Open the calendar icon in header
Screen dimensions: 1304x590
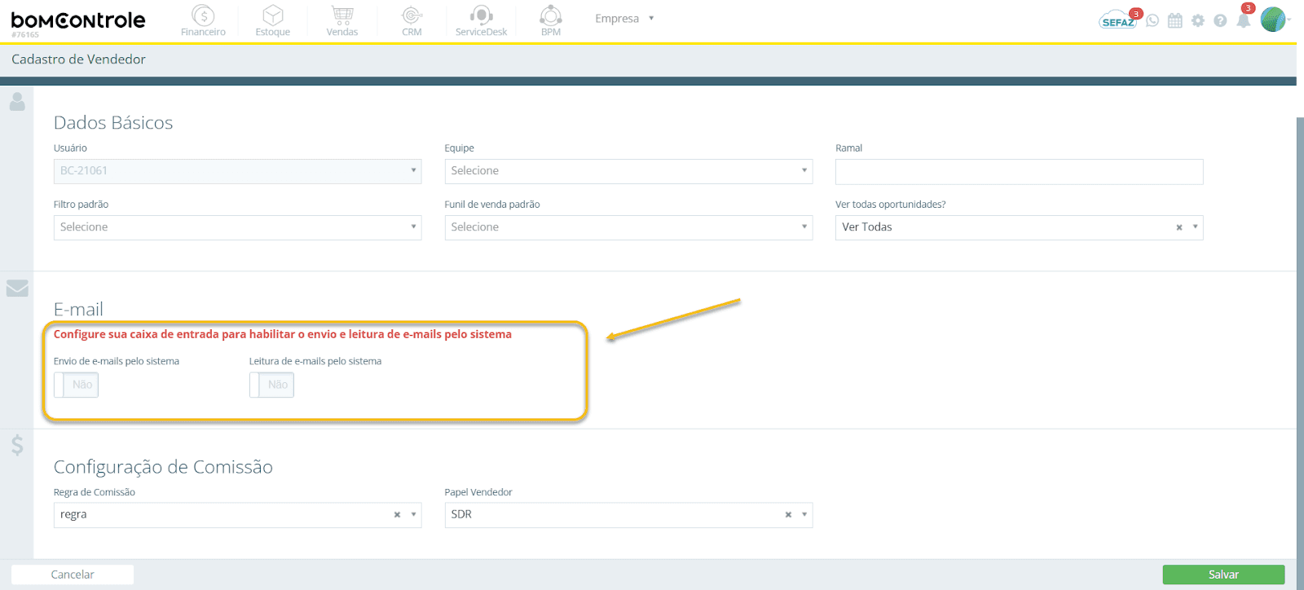pos(1174,20)
